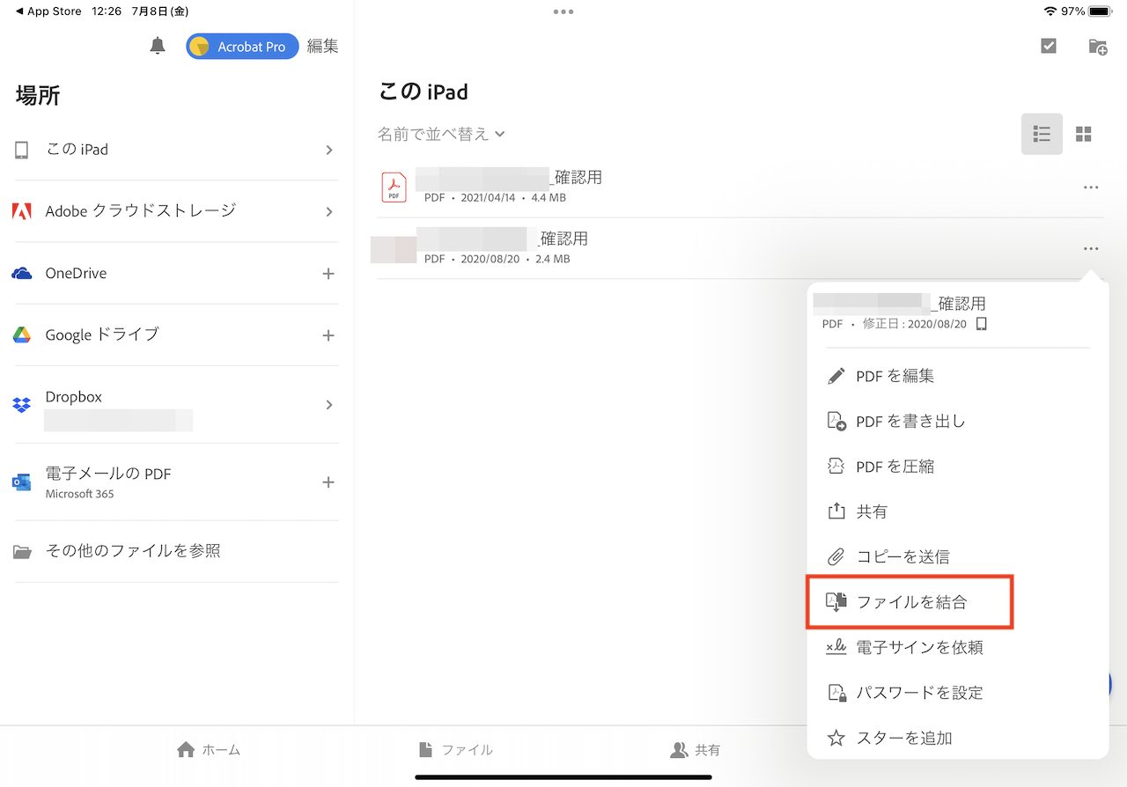Click the iPad device icon in sidebar
Image resolution: width=1127 pixels, height=787 pixels.
pos(22,150)
